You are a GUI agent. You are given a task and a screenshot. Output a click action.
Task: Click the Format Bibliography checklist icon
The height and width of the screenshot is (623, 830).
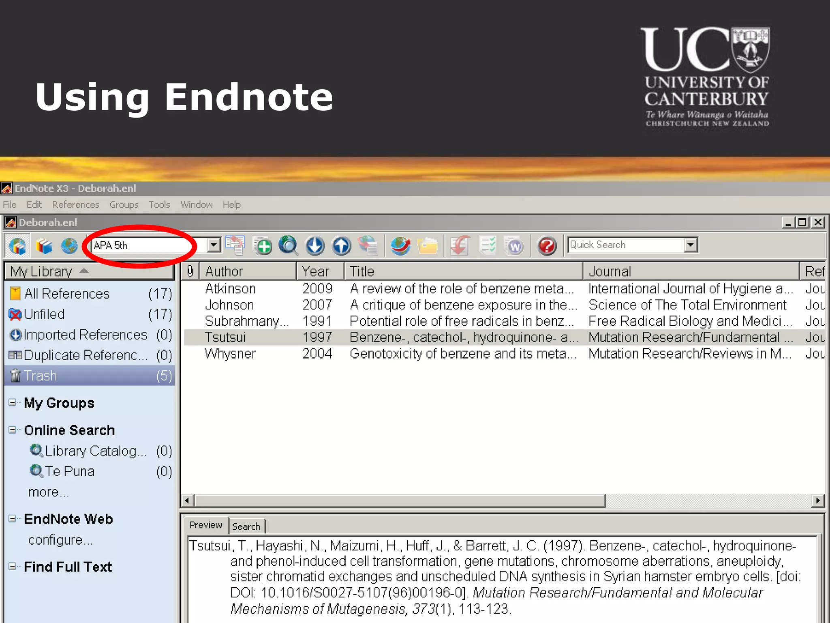pyautogui.click(x=487, y=246)
